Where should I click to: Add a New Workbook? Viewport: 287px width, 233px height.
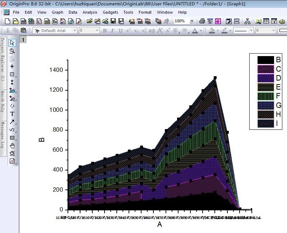[23, 21]
